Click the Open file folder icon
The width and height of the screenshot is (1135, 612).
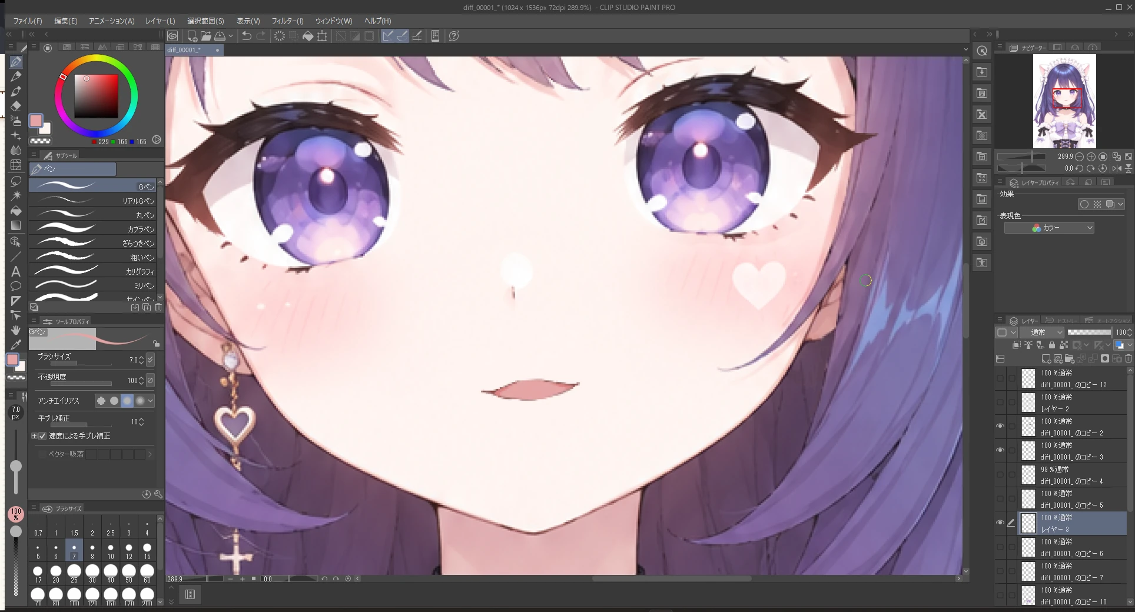click(205, 36)
